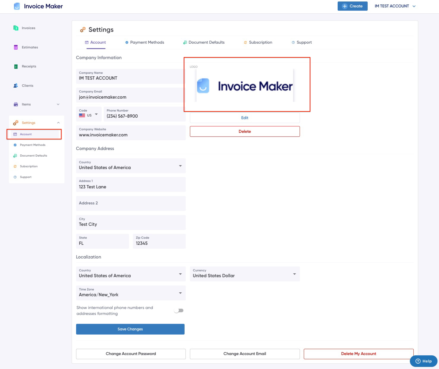Go to Clients in sidebar
This screenshot has width=439, height=369.
point(27,86)
